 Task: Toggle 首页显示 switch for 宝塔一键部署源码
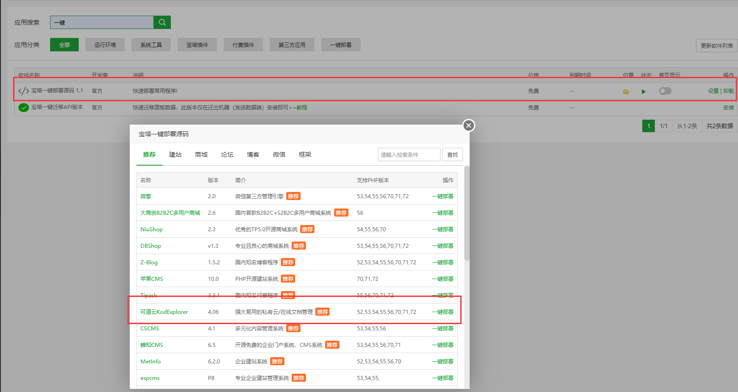(x=665, y=91)
